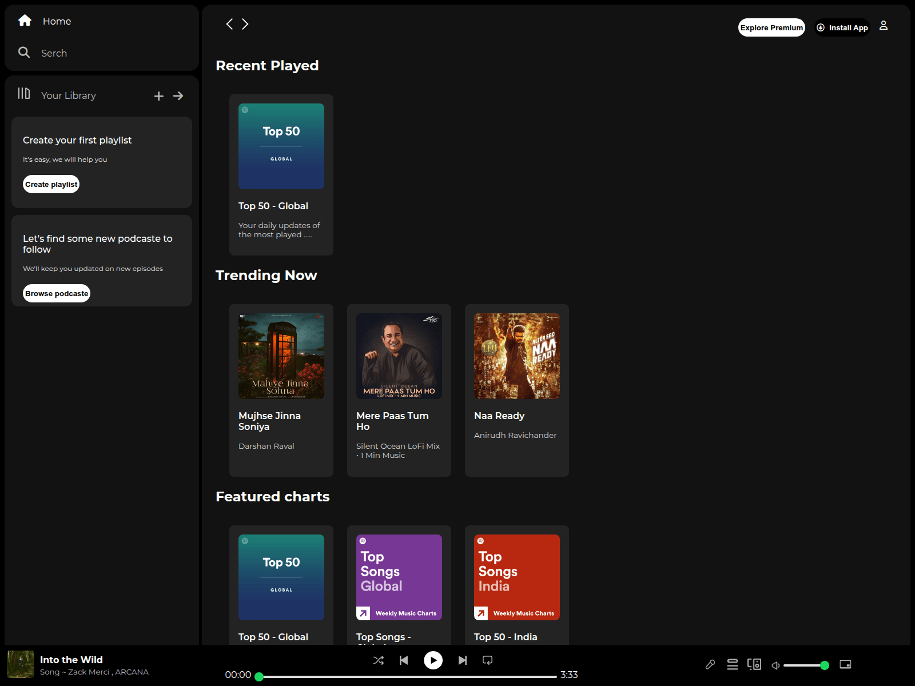Screen dimensions: 915x686
Task: Go forward with the right chevron
Action: click(x=245, y=24)
